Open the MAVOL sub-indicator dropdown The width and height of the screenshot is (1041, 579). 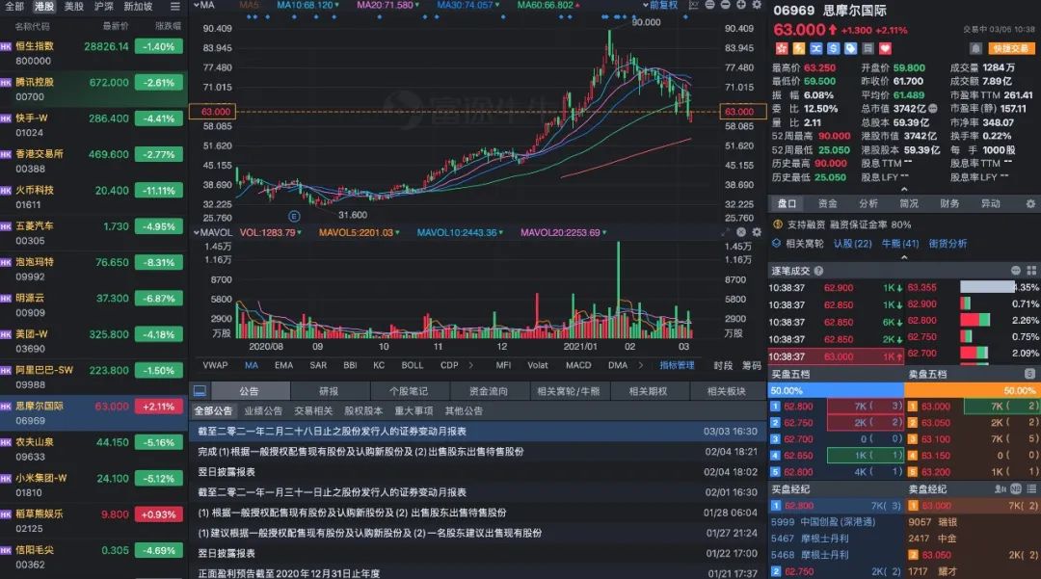[x=212, y=233]
